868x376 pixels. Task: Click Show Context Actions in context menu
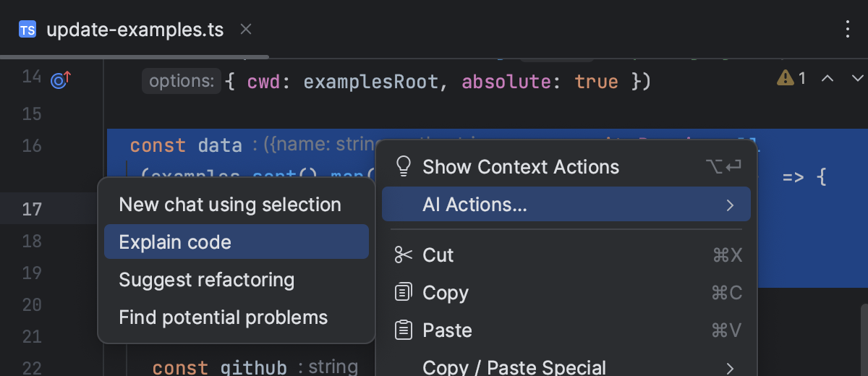click(566, 167)
